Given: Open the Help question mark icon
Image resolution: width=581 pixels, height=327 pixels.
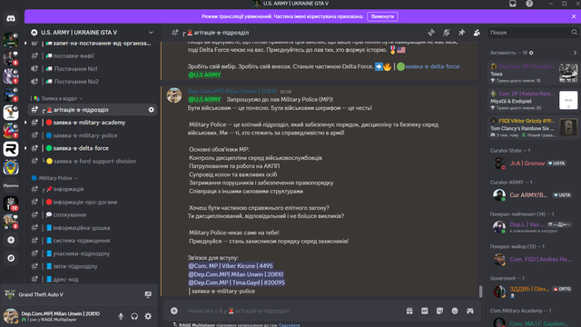Looking at the screenshot, I should click(x=529, y=4).
